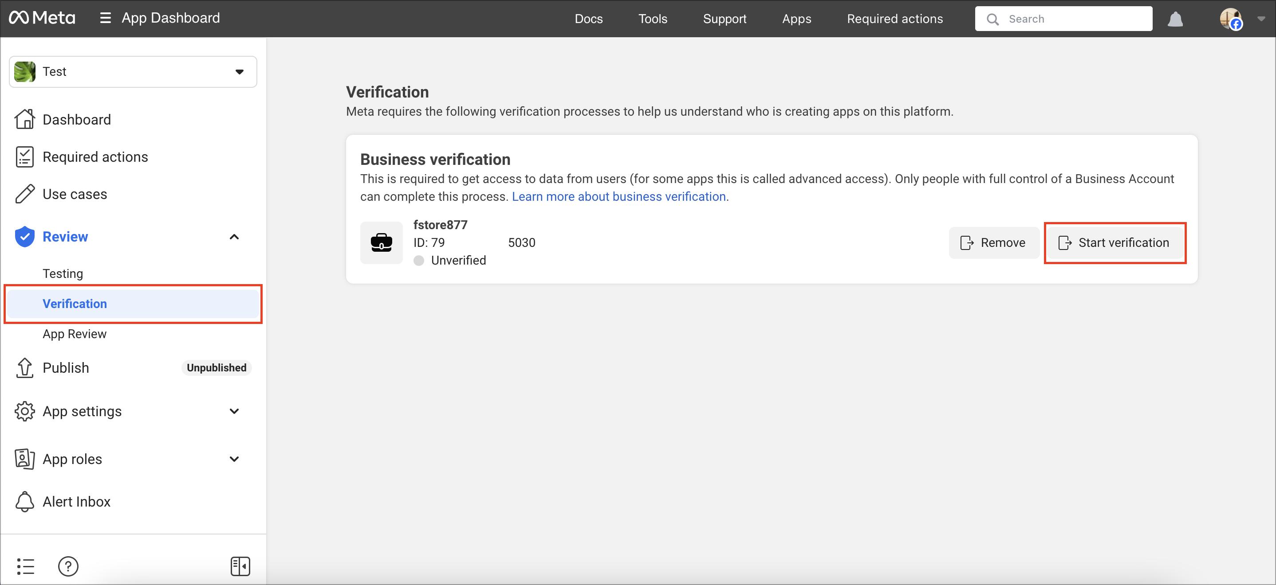Click the business ID 79 text
Viewport: 1276px width, 585px height.
tap(429, 242)
